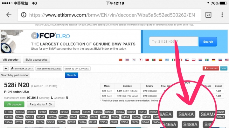Select the Greek flag language
229x128 pixels.
tap(167, 60)
